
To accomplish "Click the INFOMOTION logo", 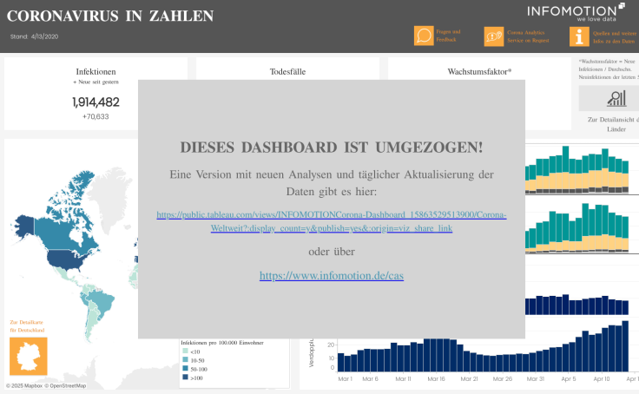I will [x=576, y=12].
